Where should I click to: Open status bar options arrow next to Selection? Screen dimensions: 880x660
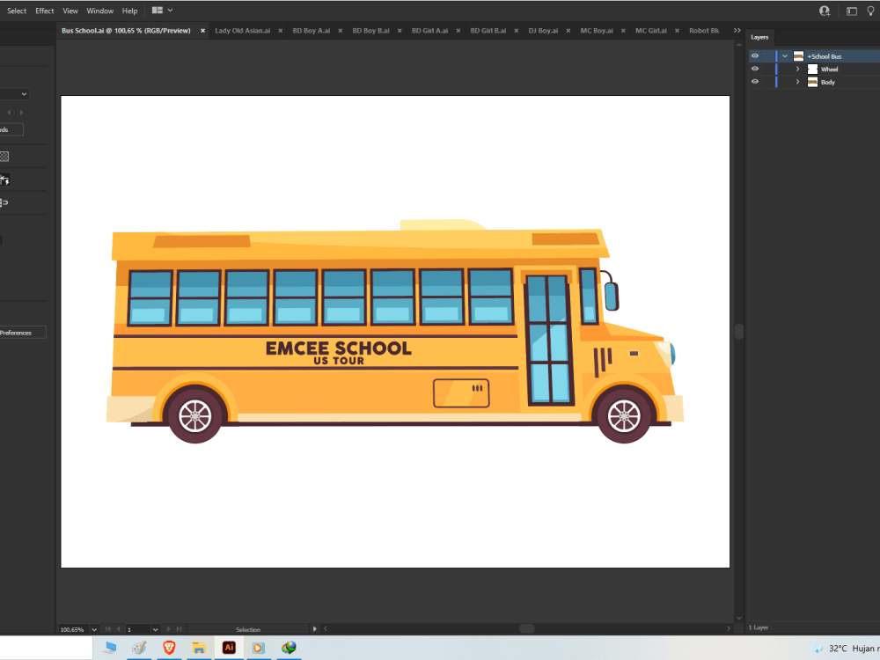[x=315, y=629]
